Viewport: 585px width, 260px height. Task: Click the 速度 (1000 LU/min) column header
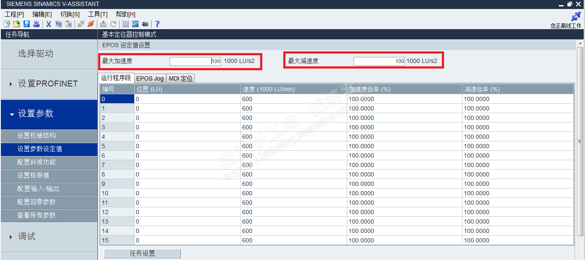(294, 89)
